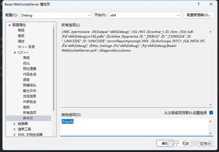Select the 命令行 tree item

click(x=28, y=118)
